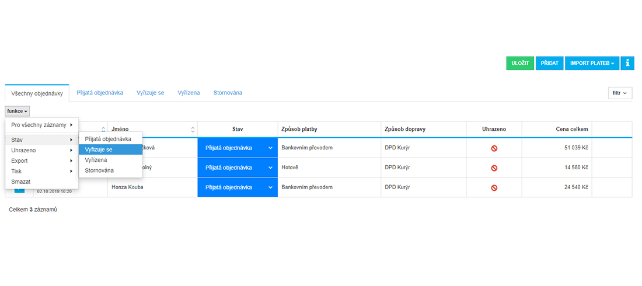Choose Přijatá objednávka in Stav submenu

(110, 139)
